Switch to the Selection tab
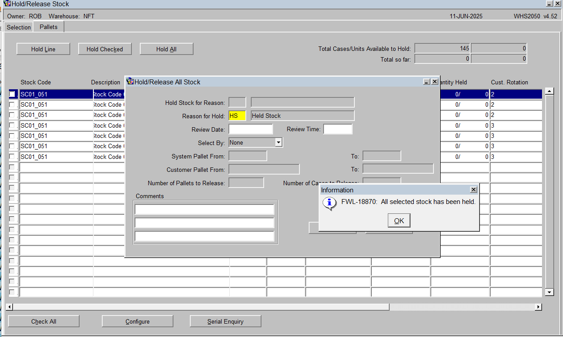Viewport: 563px width, 337px height. 19,27
